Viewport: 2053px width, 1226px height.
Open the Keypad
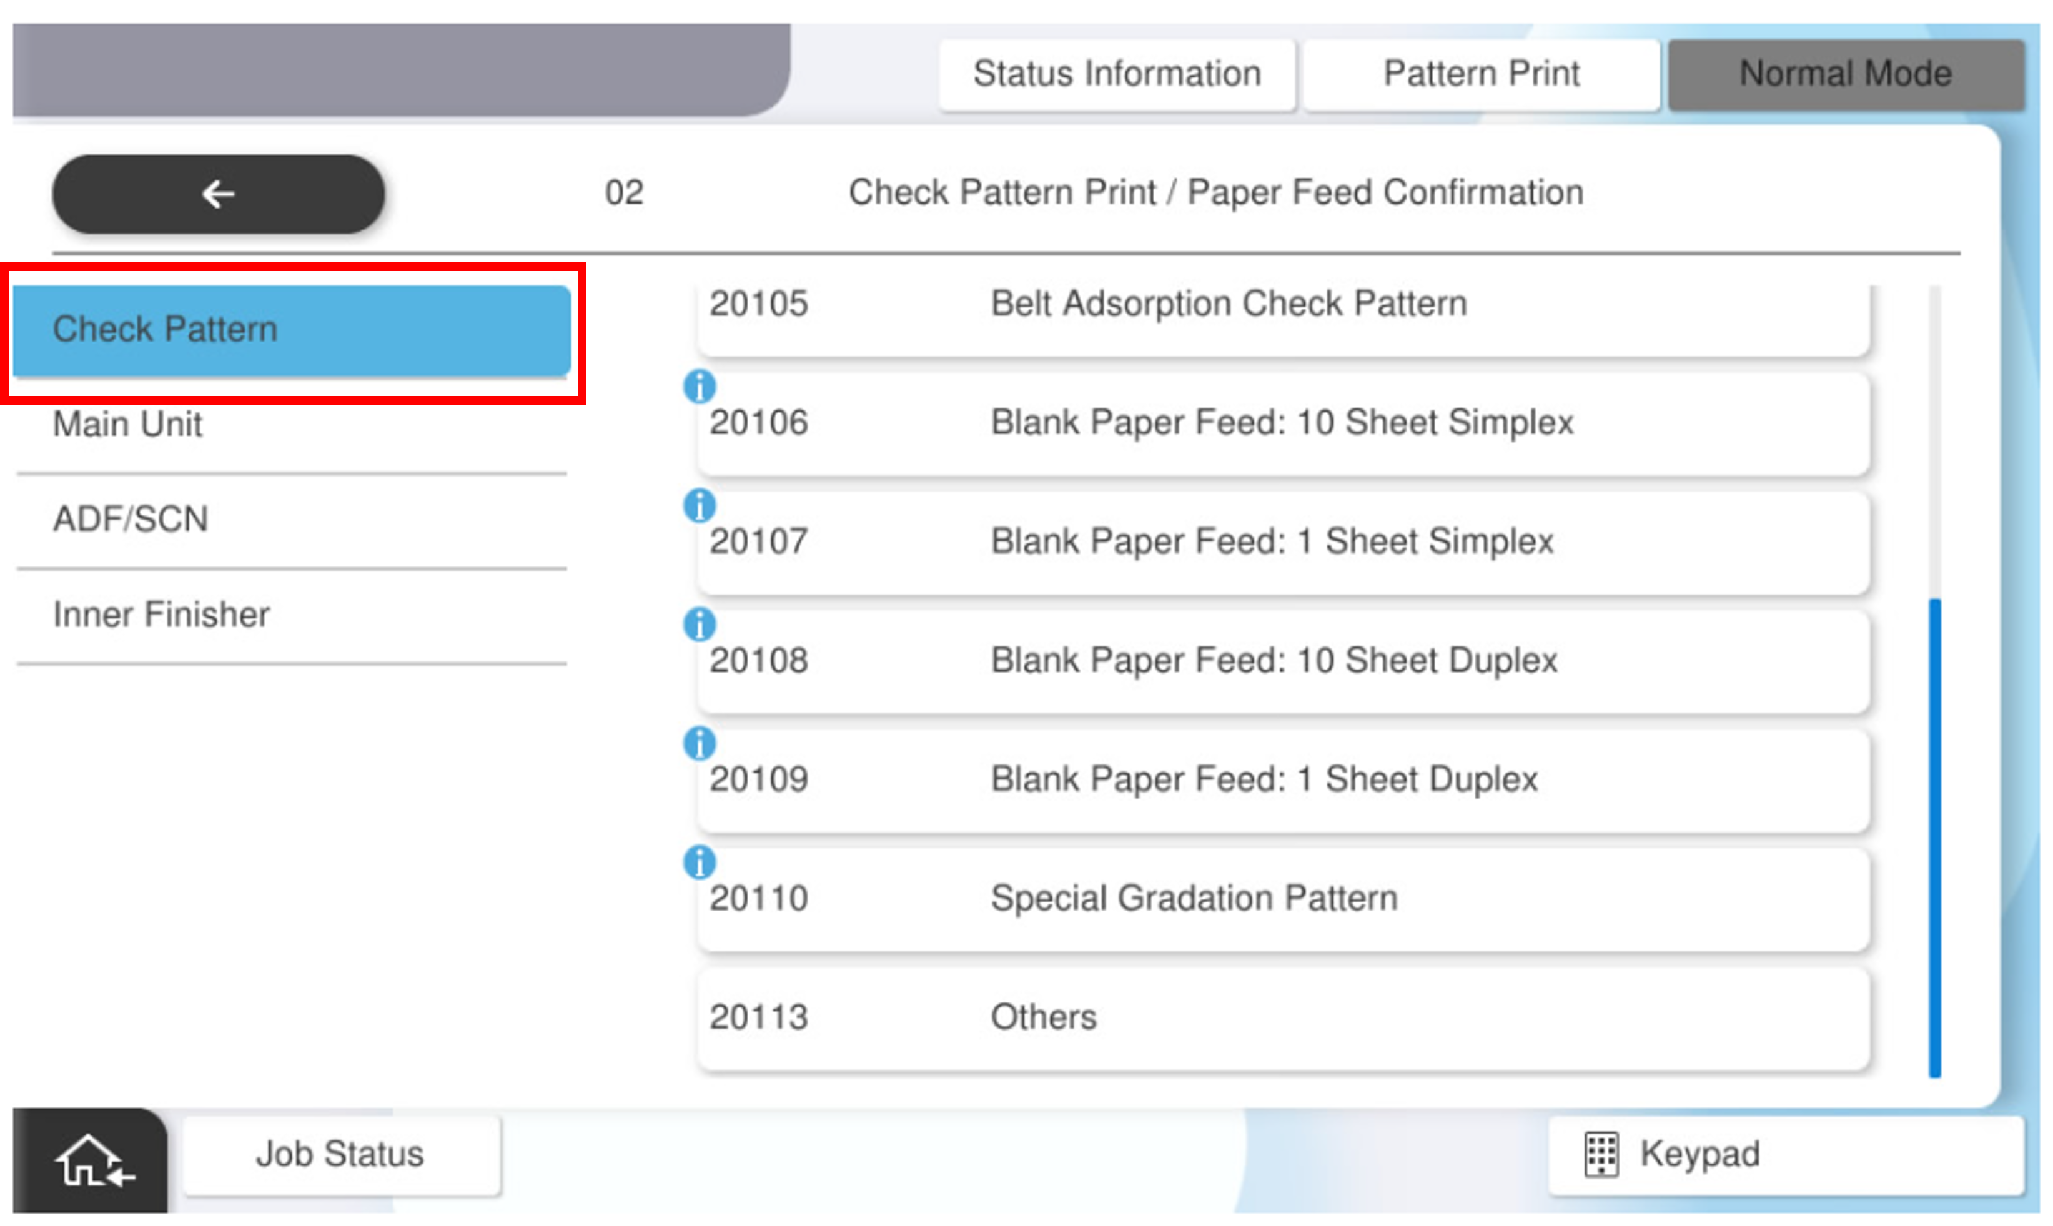click(1784, 1154)
